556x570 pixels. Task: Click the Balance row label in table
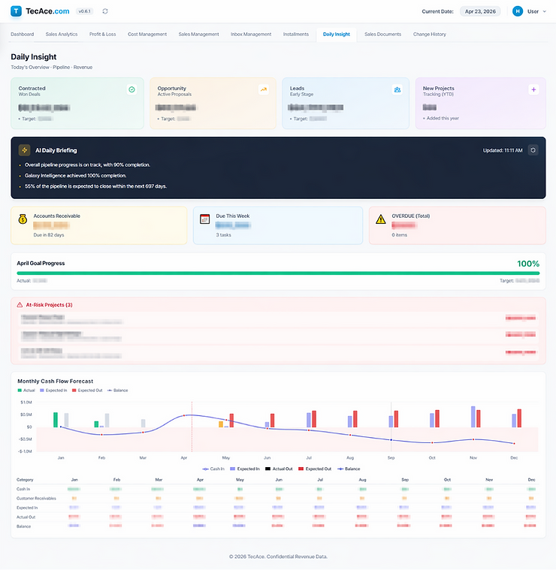coord(23,526)
